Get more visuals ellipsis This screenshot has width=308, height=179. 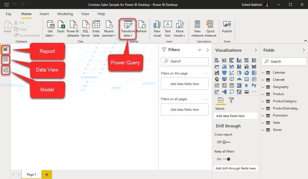[254, 92]
